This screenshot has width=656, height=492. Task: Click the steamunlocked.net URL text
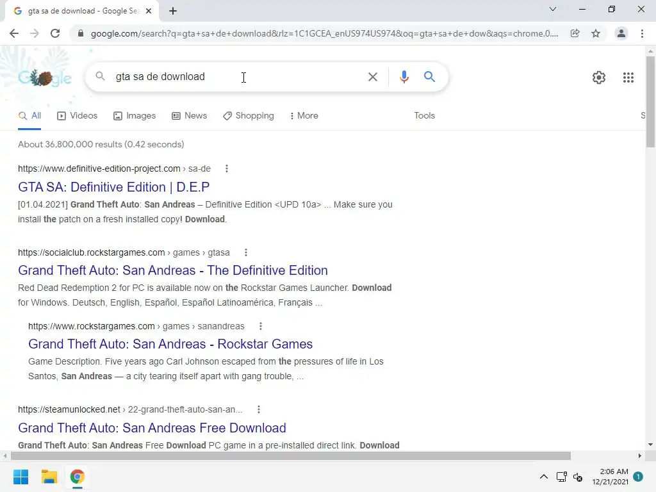tap(69, 409)
